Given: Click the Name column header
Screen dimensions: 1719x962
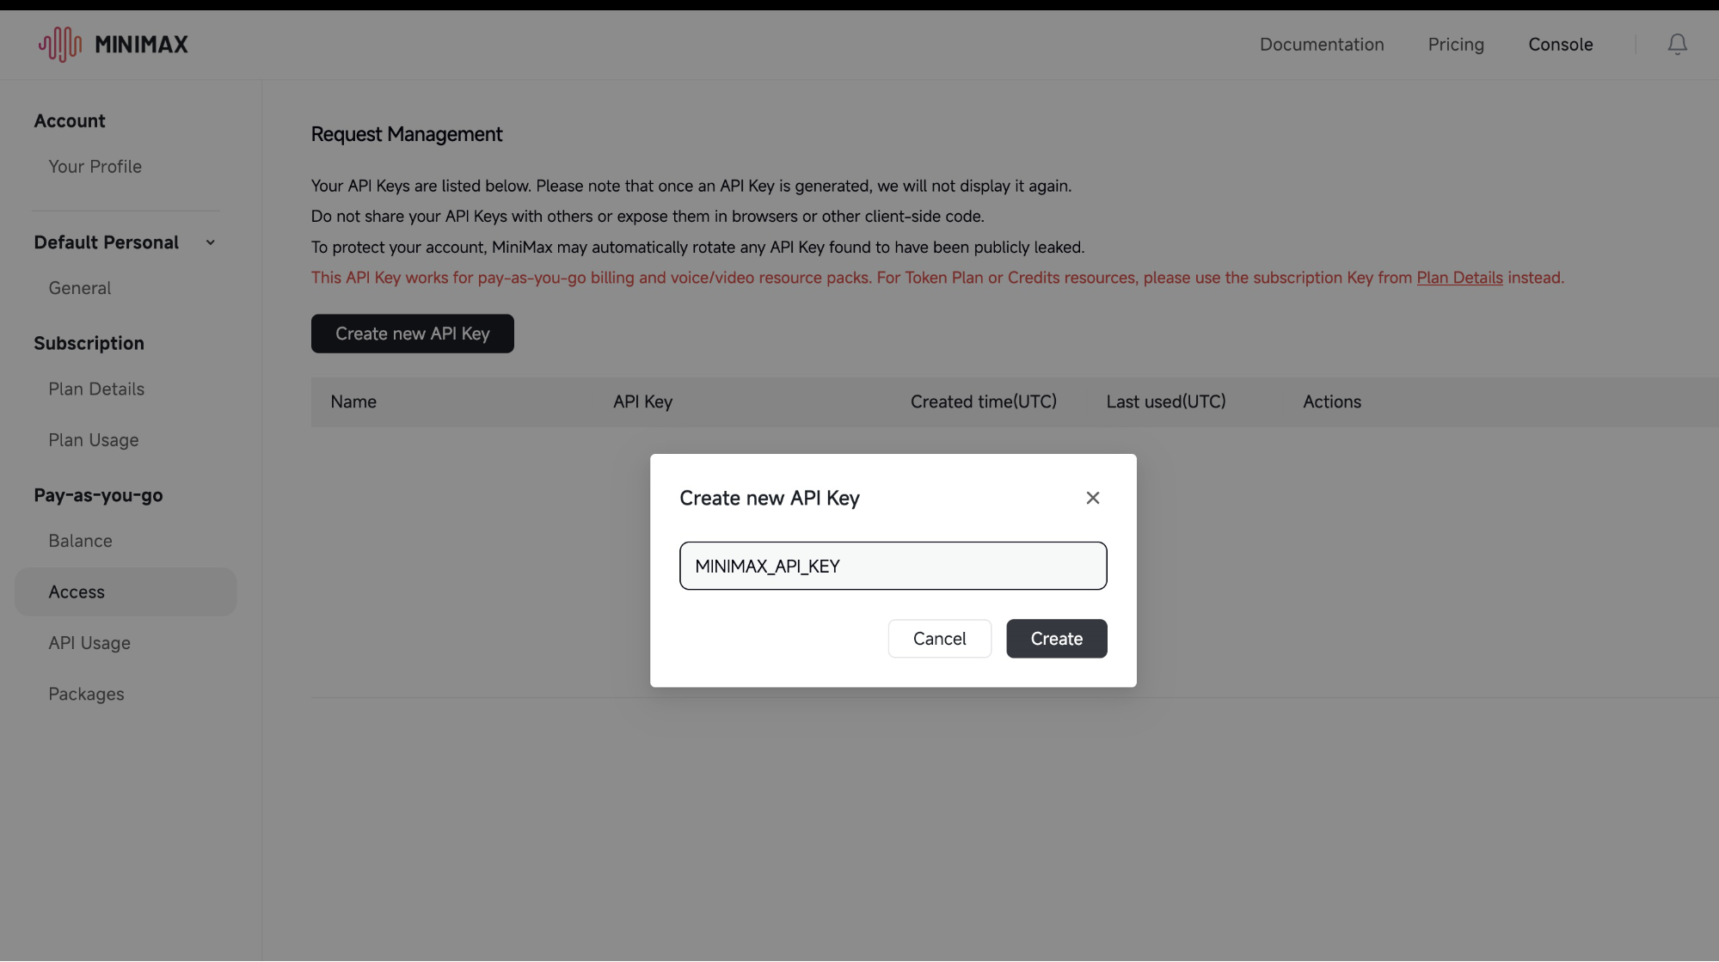Looking at the screenshot, I should tap(353, 401).
